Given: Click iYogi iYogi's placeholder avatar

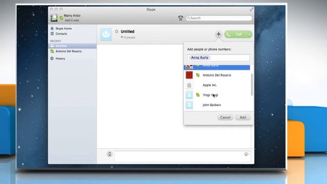Looking at the screenshot, I should [x=190, y=95].
